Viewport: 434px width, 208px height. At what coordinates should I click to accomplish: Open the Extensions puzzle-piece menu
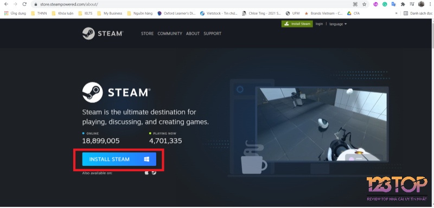point(403,4)
